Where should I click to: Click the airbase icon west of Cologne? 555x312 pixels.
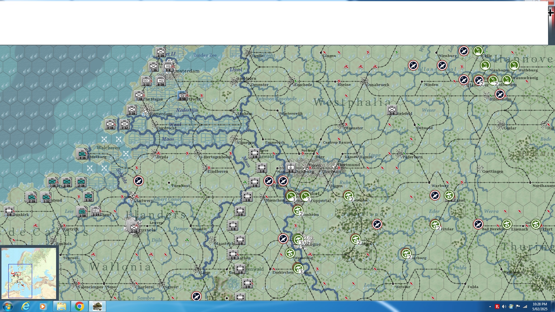click(x=283, y=239)
